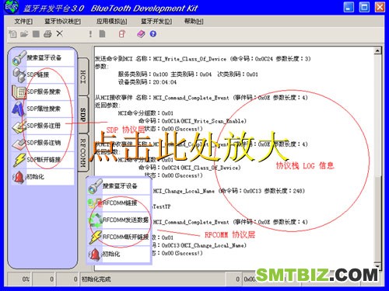Click the X delete icon in toolbar
The width and height of the screenshot is (389, 291).
[60, 33]
